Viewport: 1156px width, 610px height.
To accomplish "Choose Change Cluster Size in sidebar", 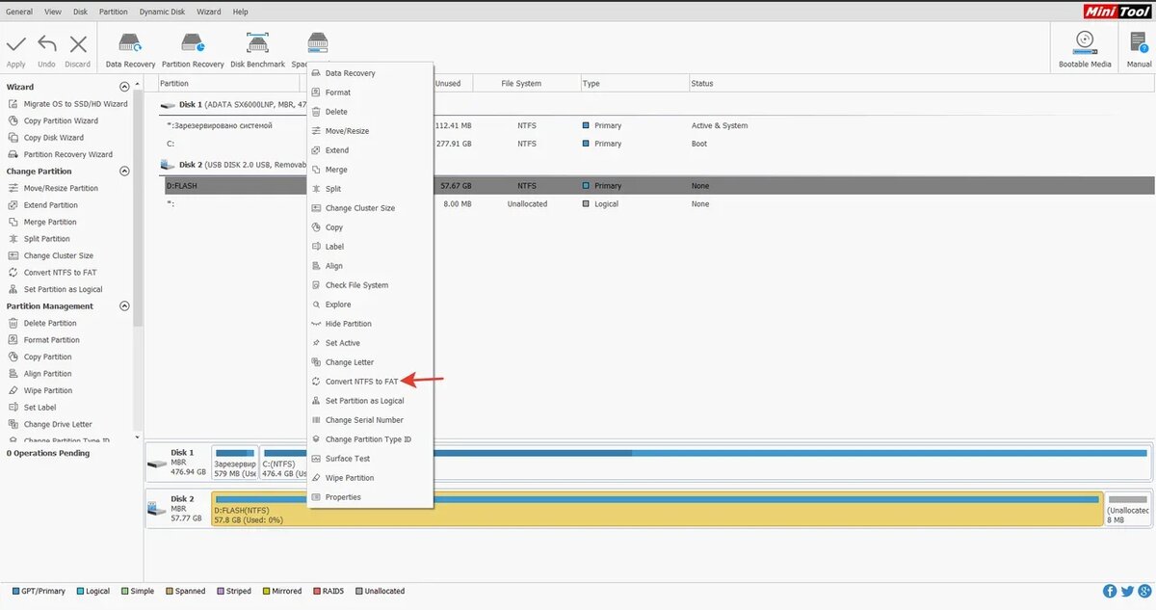I will point(50,255).
